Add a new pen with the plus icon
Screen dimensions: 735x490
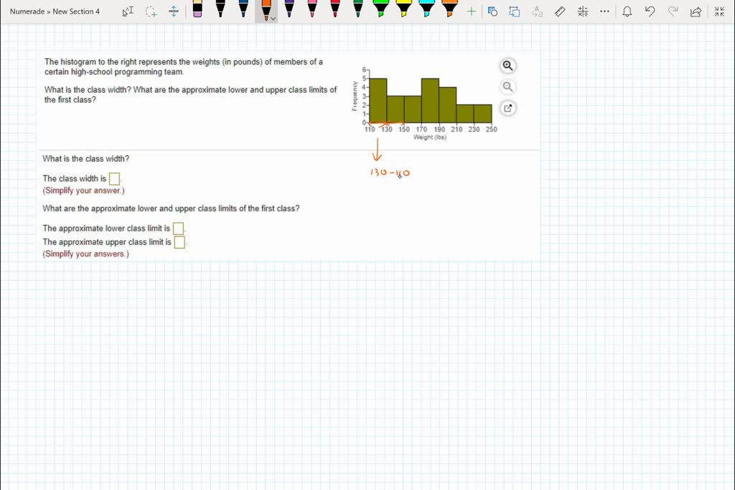[470, 11]
